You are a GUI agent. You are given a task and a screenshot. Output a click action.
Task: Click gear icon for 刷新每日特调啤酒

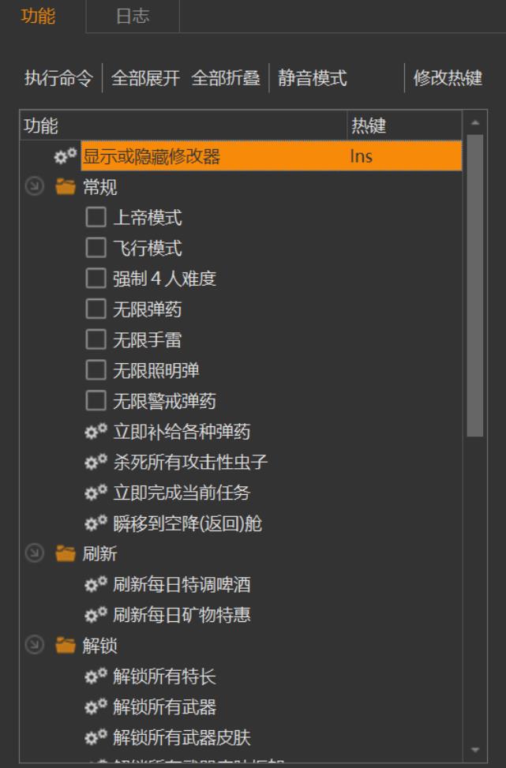click(96, 586)
